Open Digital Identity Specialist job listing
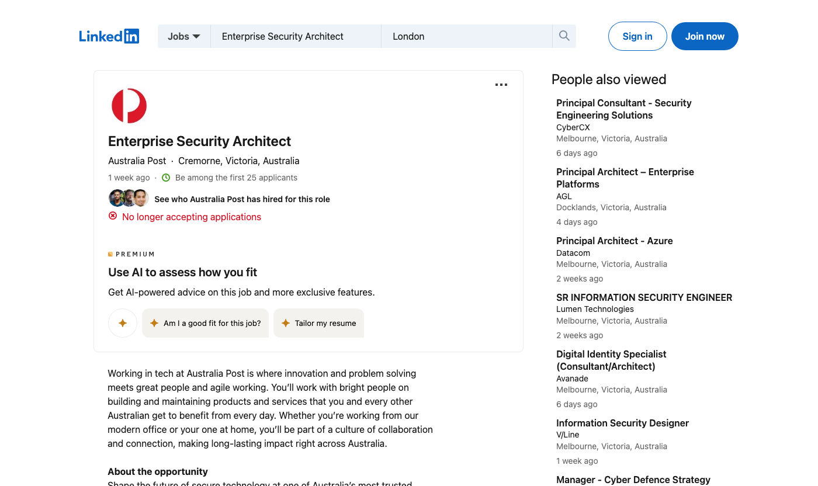 [x=611, y=360]
